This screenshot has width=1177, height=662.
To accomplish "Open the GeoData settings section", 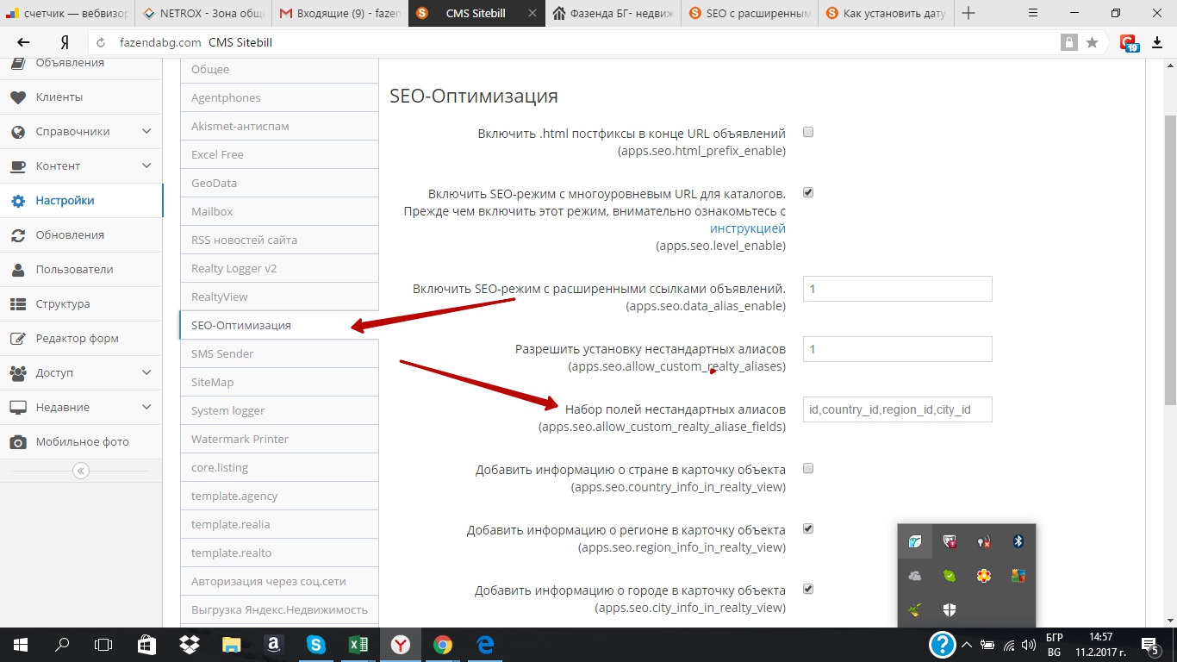I will 279,183.
